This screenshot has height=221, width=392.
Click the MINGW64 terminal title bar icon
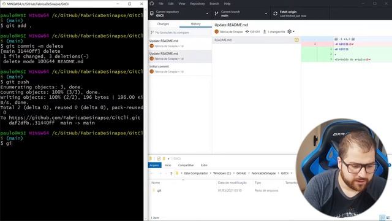4,4
